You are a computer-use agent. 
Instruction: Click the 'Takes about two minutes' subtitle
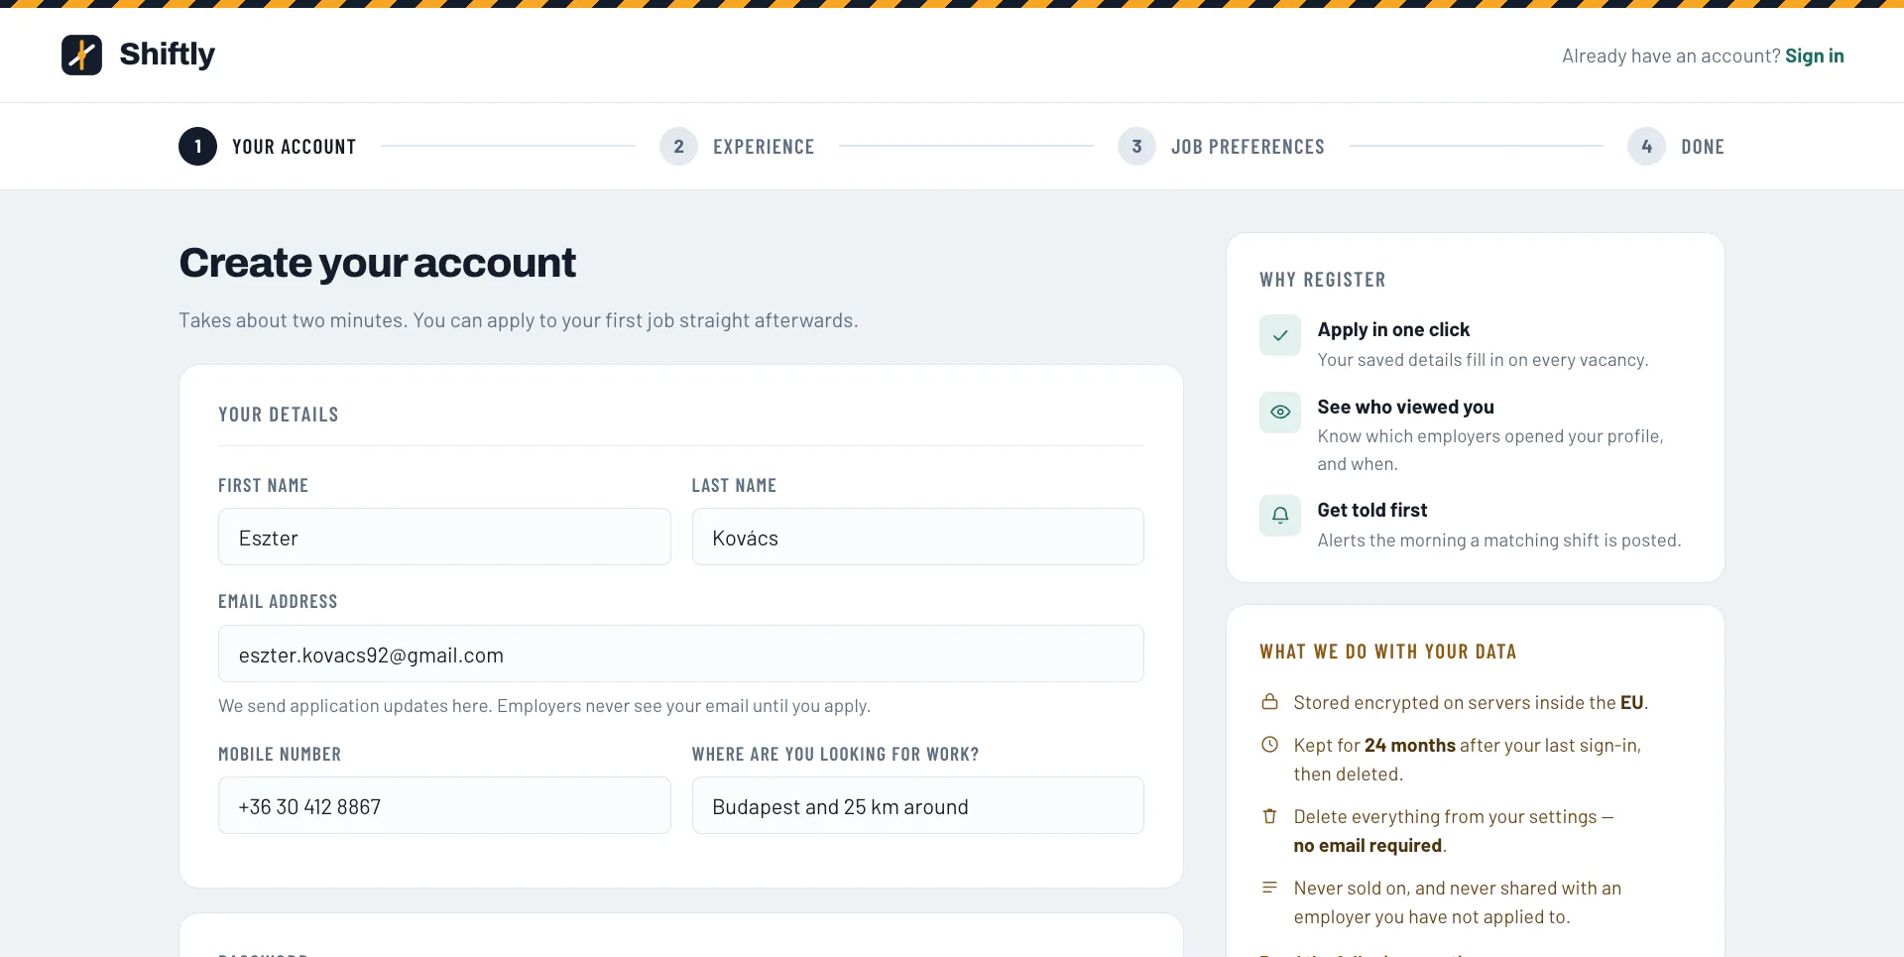click(x=519, y=320)
